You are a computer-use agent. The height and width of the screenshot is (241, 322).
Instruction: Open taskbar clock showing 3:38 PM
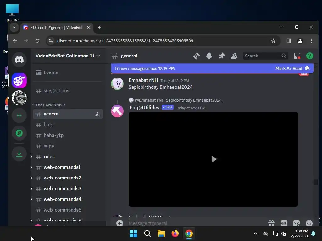[x=300, y=233]
